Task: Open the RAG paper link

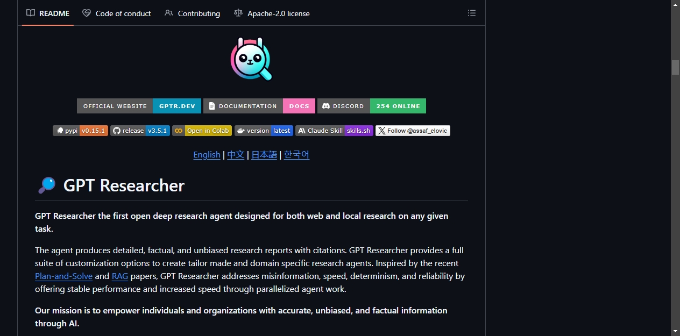Action: 120,276
